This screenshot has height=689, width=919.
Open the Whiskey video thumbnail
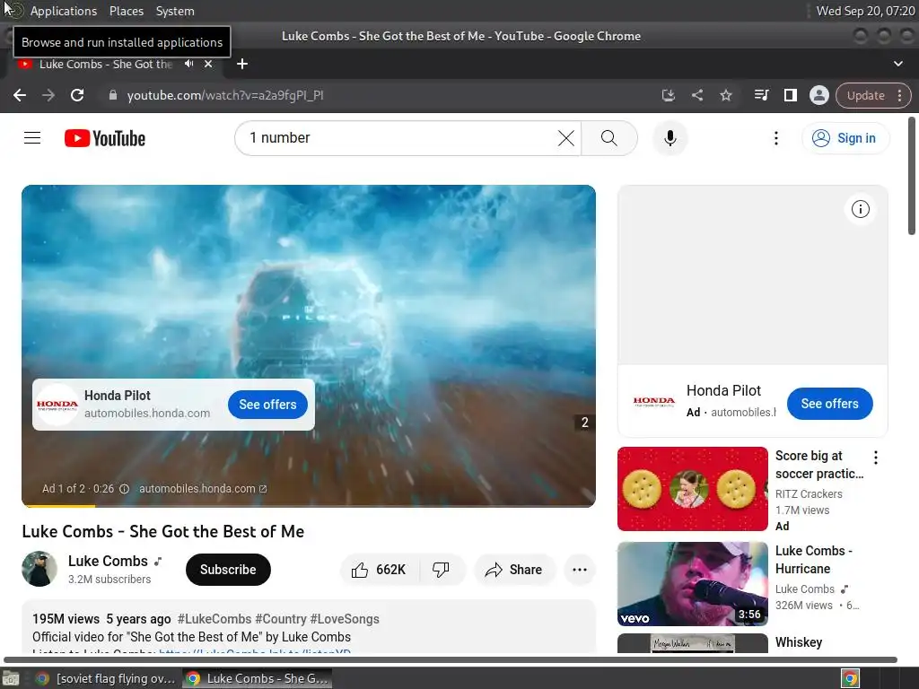693,643
